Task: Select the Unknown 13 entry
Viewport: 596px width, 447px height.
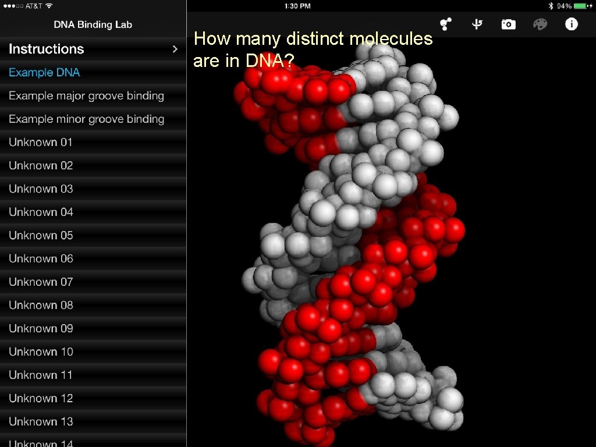Action: [41, 421]
